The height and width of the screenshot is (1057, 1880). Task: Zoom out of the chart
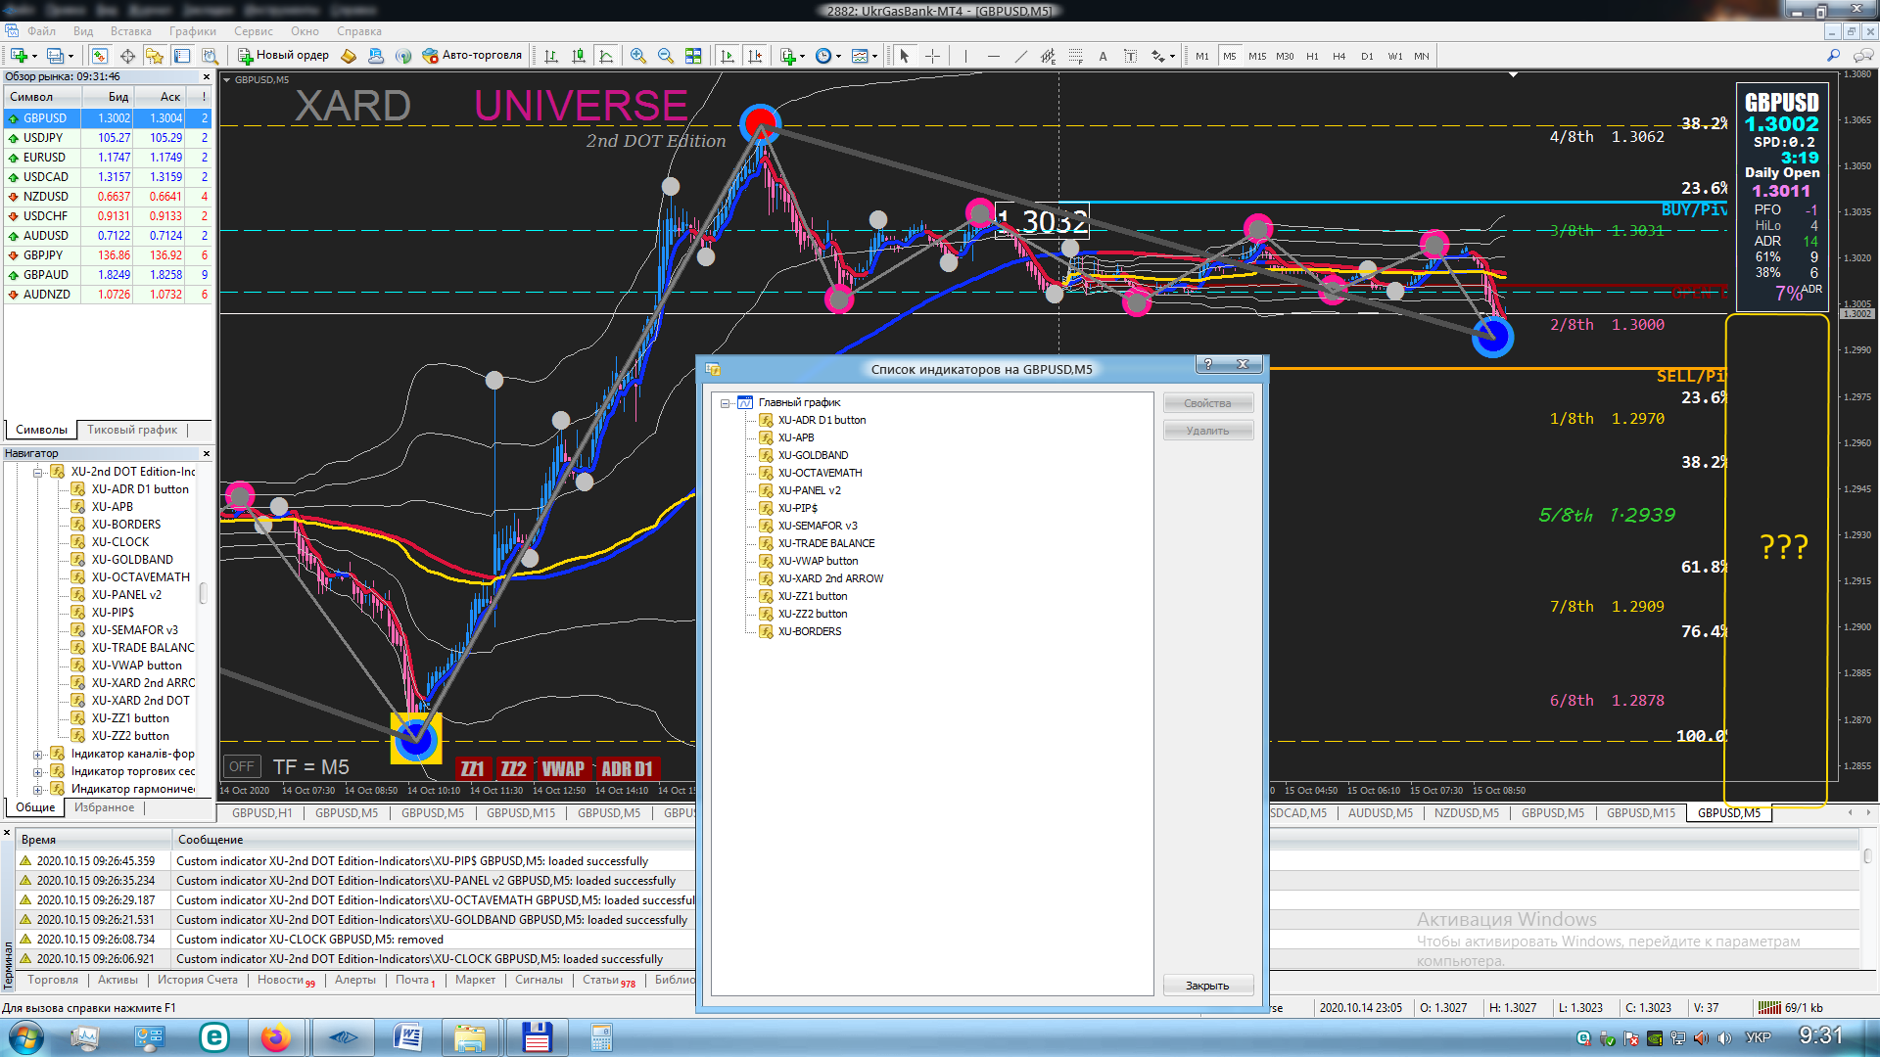pos(666,56)
